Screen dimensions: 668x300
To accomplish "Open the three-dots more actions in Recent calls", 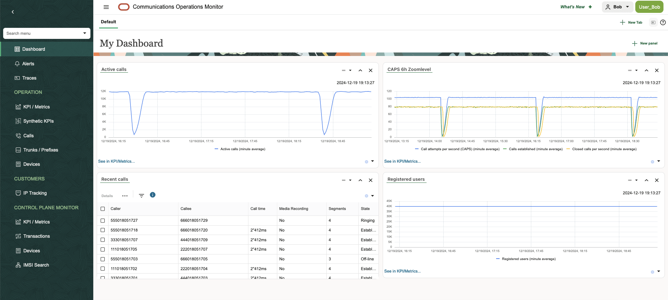I will pos(125,196).
